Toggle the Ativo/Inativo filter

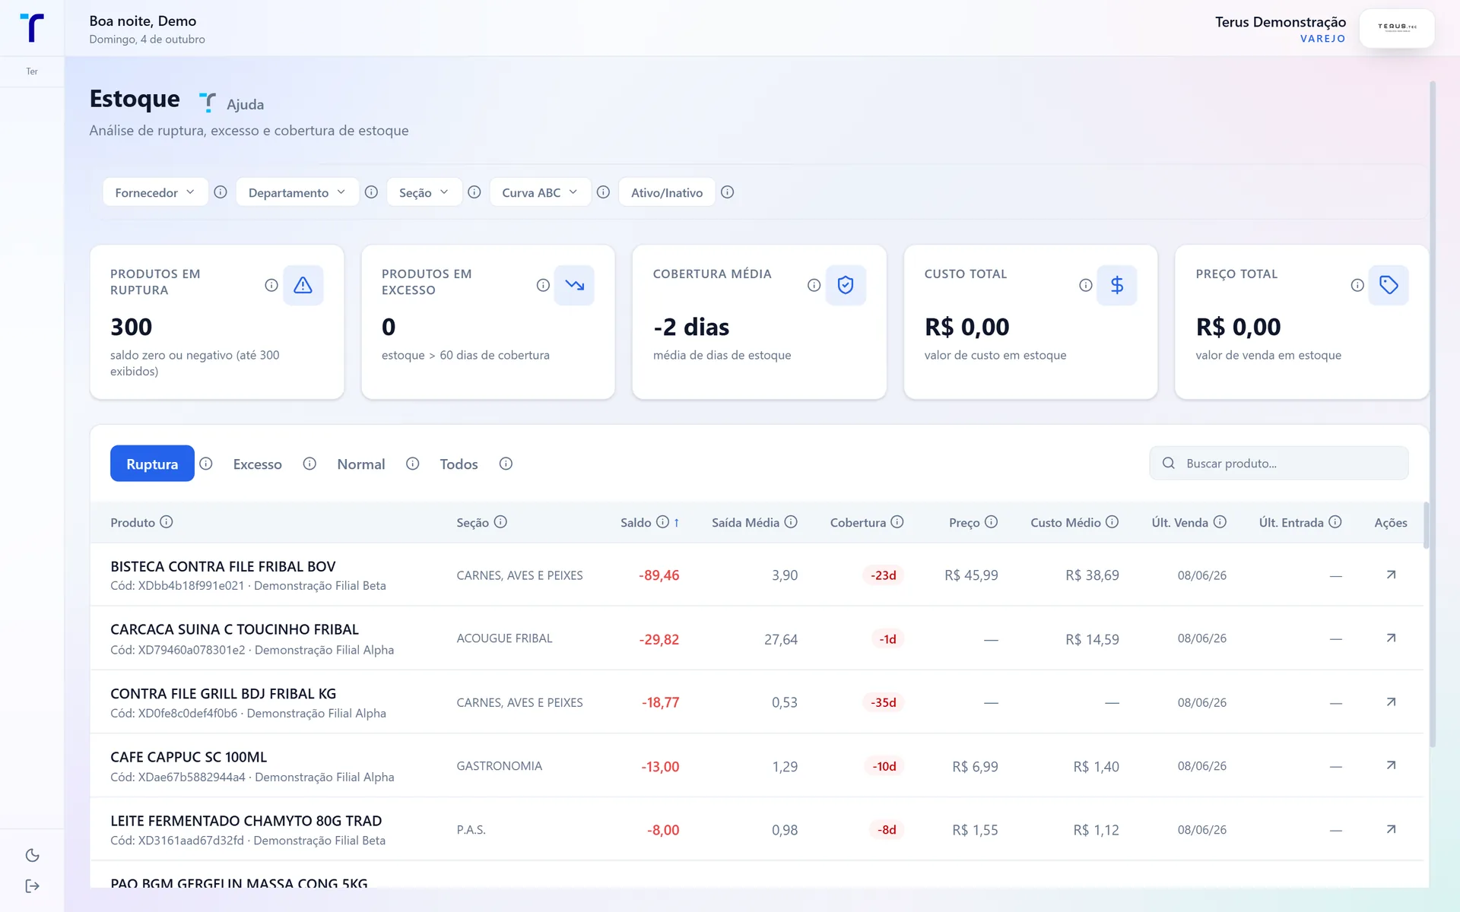(667, 192)
